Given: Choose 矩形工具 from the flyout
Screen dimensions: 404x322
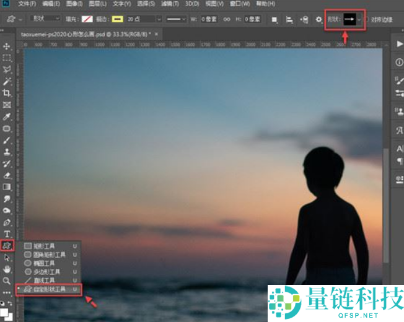Looking at the screenshot, I should click(x=48, y=246).
